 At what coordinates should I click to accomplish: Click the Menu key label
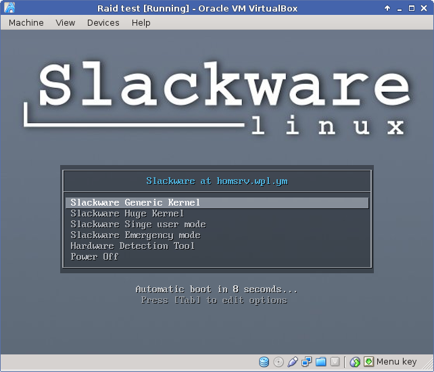[x=396, y=362]
